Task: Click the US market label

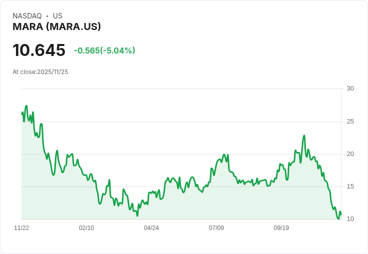Action: pos(57,15)
